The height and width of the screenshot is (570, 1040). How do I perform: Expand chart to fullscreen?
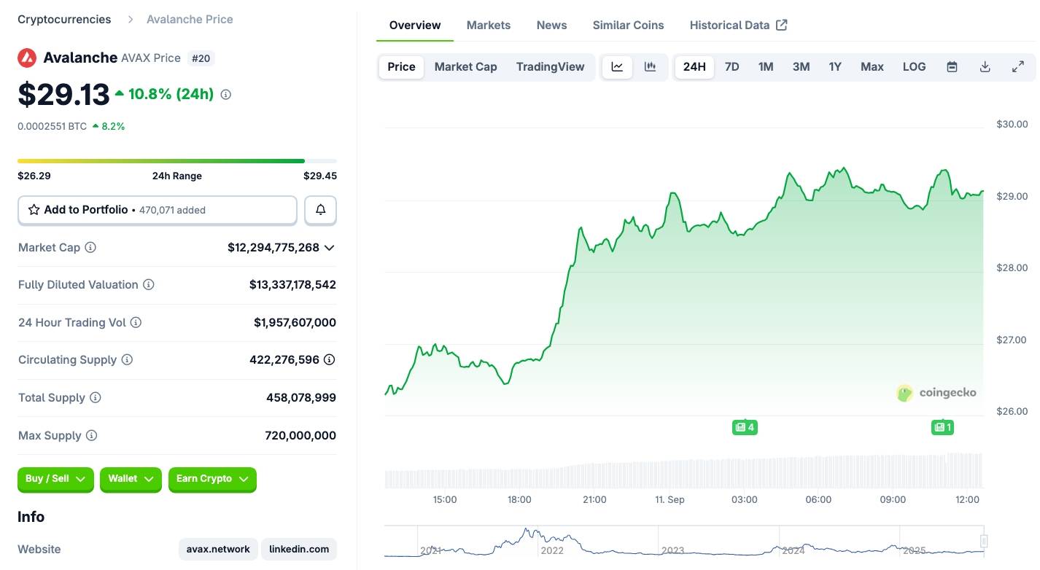click(1018, 67)
